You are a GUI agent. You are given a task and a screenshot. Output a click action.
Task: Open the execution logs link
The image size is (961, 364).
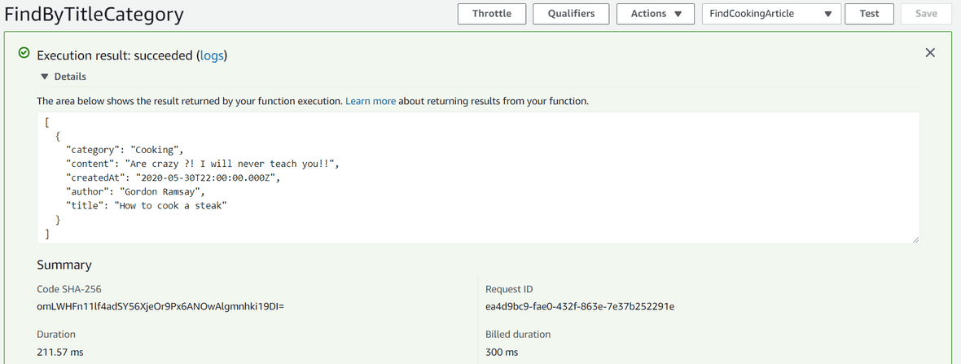[211, 55]
